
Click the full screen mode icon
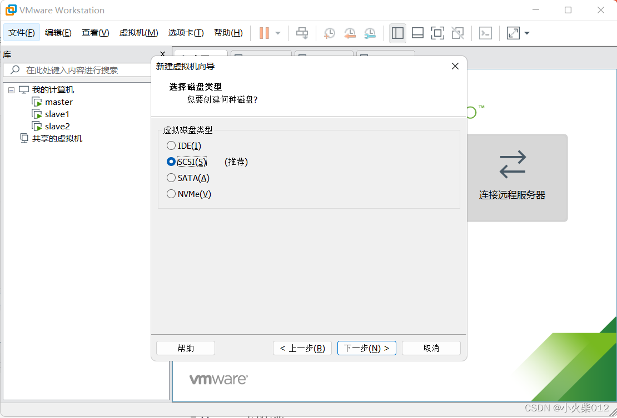[437, 33]
